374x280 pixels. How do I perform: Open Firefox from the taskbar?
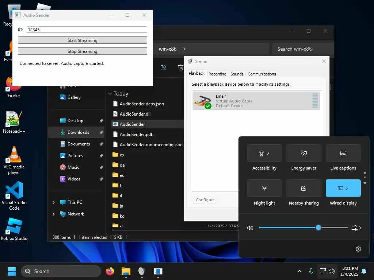110,271
